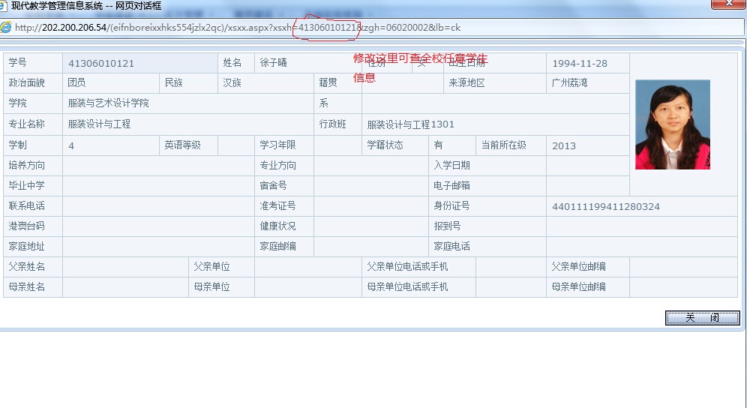Click the 学制 label cell
The image size is (747, 408).
[x=33, y=145]
